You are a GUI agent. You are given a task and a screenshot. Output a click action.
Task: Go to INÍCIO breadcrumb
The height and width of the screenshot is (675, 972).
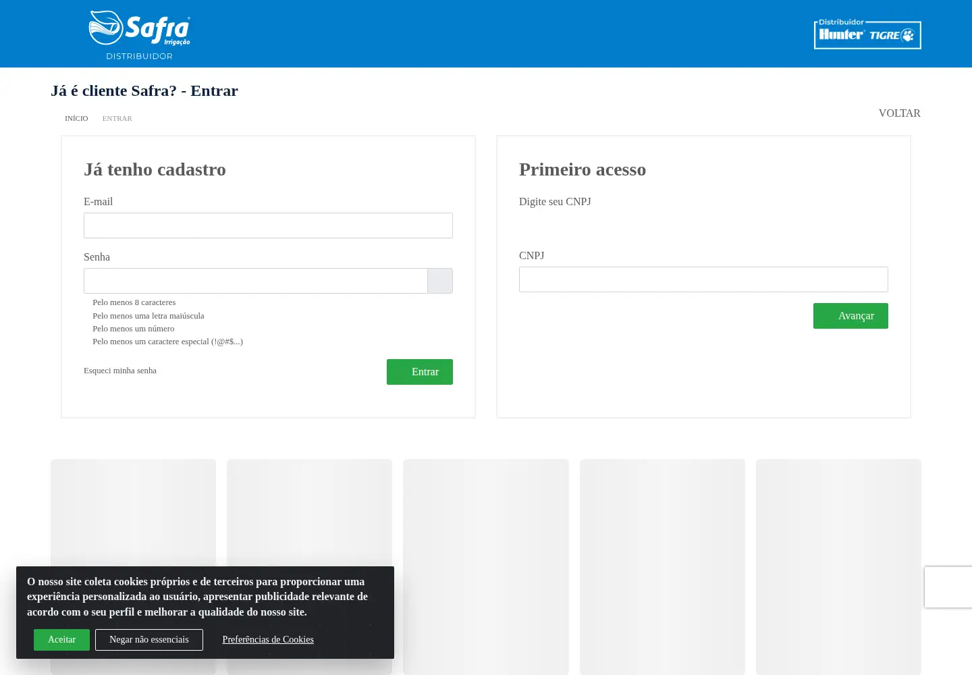point(76,118)
